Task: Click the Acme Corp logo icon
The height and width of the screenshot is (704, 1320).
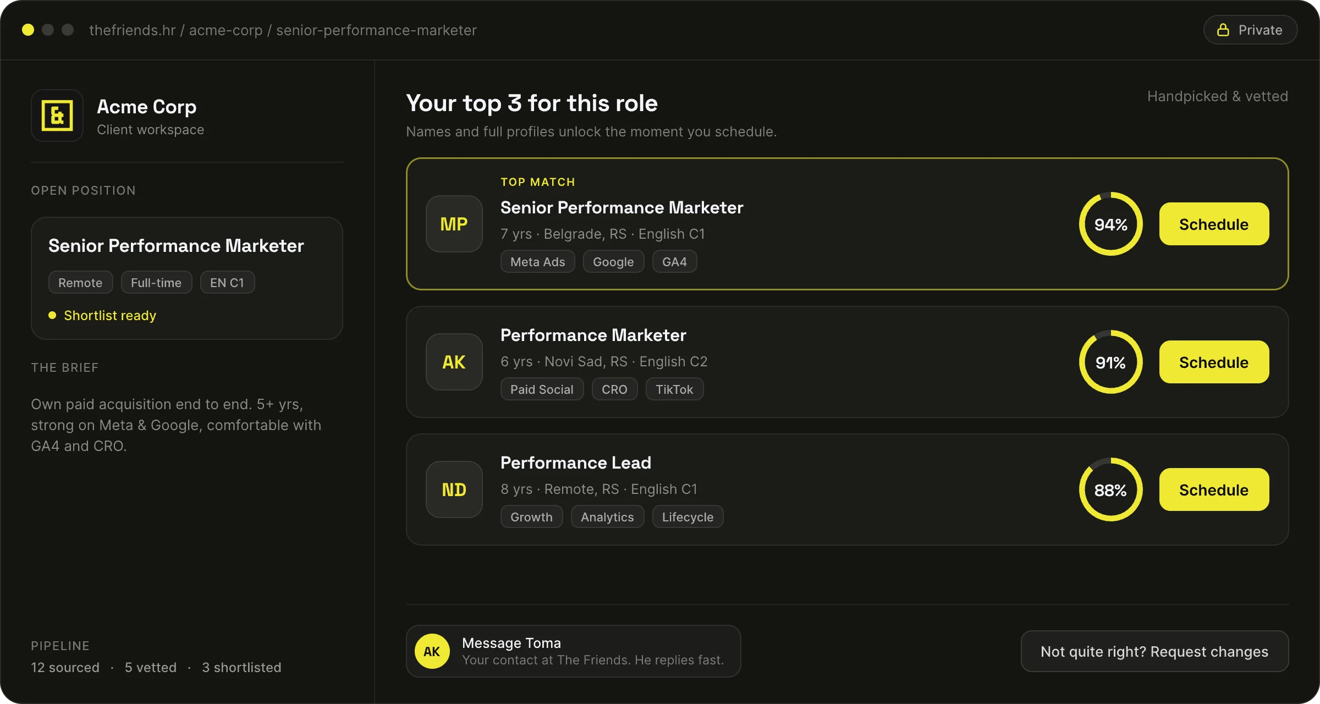Action: pyautogui.click(x=57, y=116)
